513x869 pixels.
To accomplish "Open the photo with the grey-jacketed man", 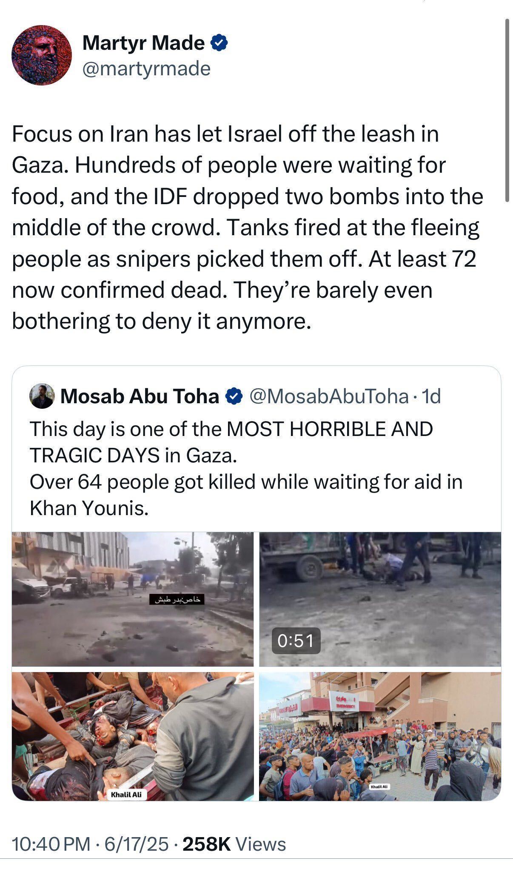I will click(132, 736).
